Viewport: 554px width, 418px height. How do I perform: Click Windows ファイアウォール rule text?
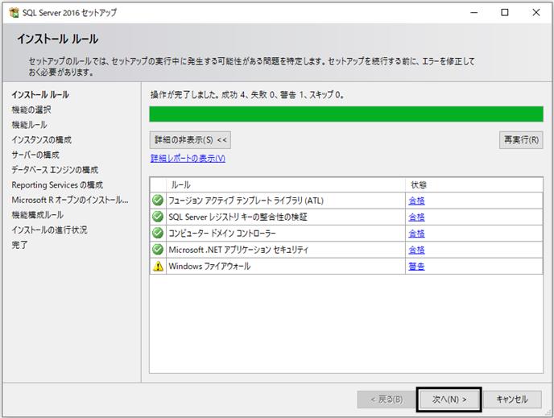coord(209,267)
